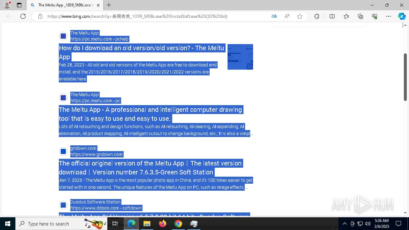Click Meitu favicon of pchelp result
The width and height of the screenshot is (409, 230).
pos(63,36)
